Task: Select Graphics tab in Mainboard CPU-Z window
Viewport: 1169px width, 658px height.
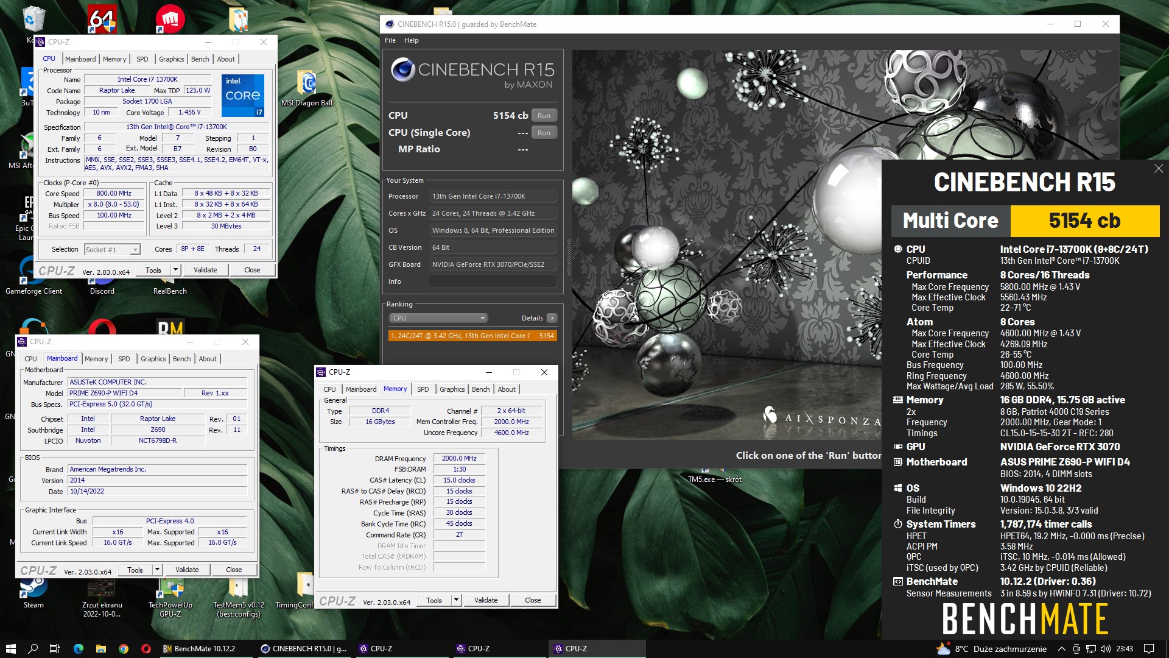Action: 153,359
